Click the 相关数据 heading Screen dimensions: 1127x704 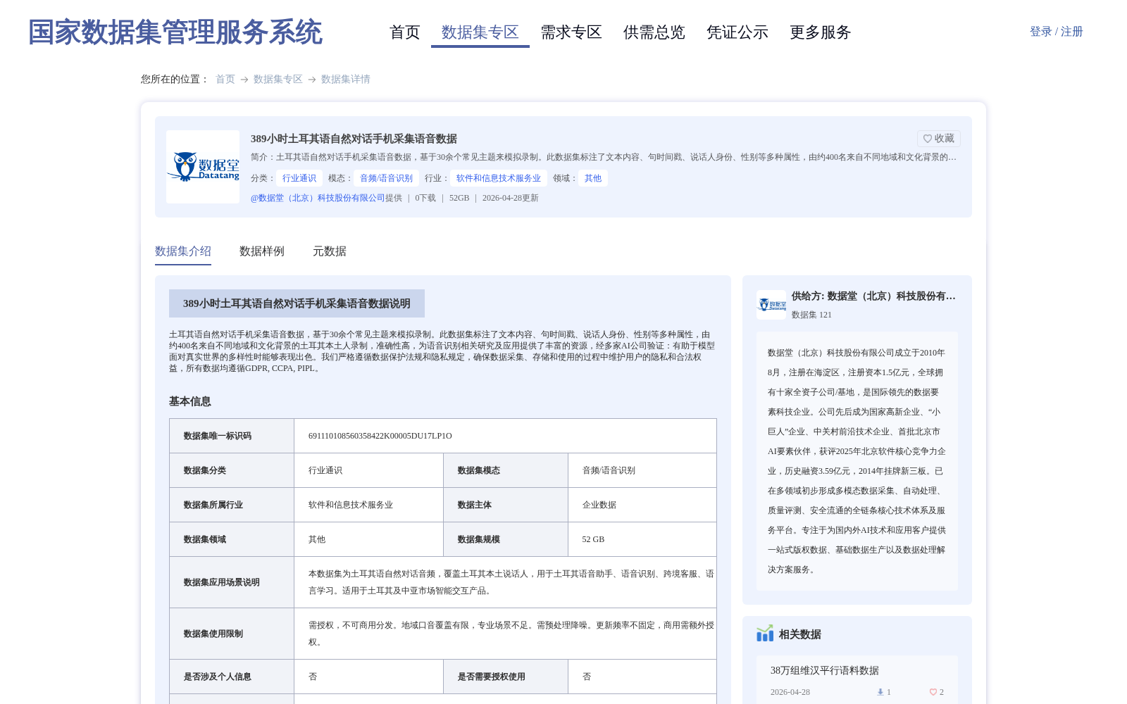pyautogui.click(x=800, y=634)
